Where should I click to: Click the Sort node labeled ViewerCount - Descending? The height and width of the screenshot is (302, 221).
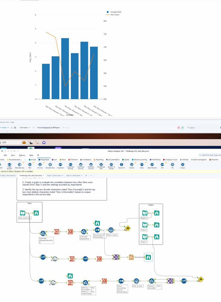click(x=97, y=230)
